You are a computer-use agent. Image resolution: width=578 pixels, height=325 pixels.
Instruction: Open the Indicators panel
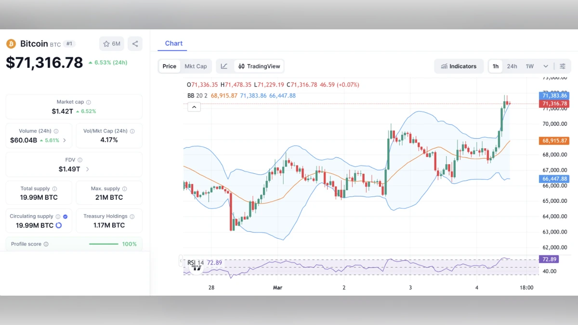tap(459, 66)
